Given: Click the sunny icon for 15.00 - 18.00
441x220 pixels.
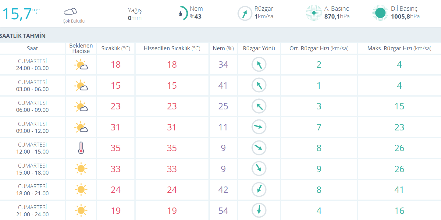Looking at the screenshot, I should click(x=81, y=169).
